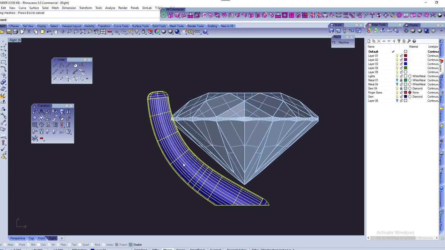
Task: Click the add viewport tab button
Action: click(62, 238)
